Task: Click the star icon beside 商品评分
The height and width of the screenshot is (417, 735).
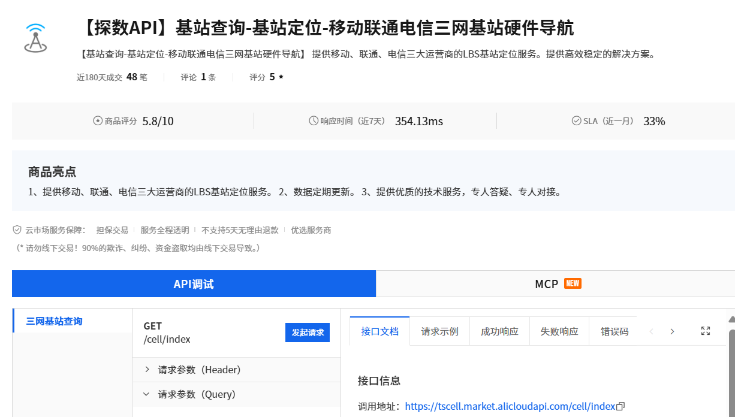Action: click(97, 120)
